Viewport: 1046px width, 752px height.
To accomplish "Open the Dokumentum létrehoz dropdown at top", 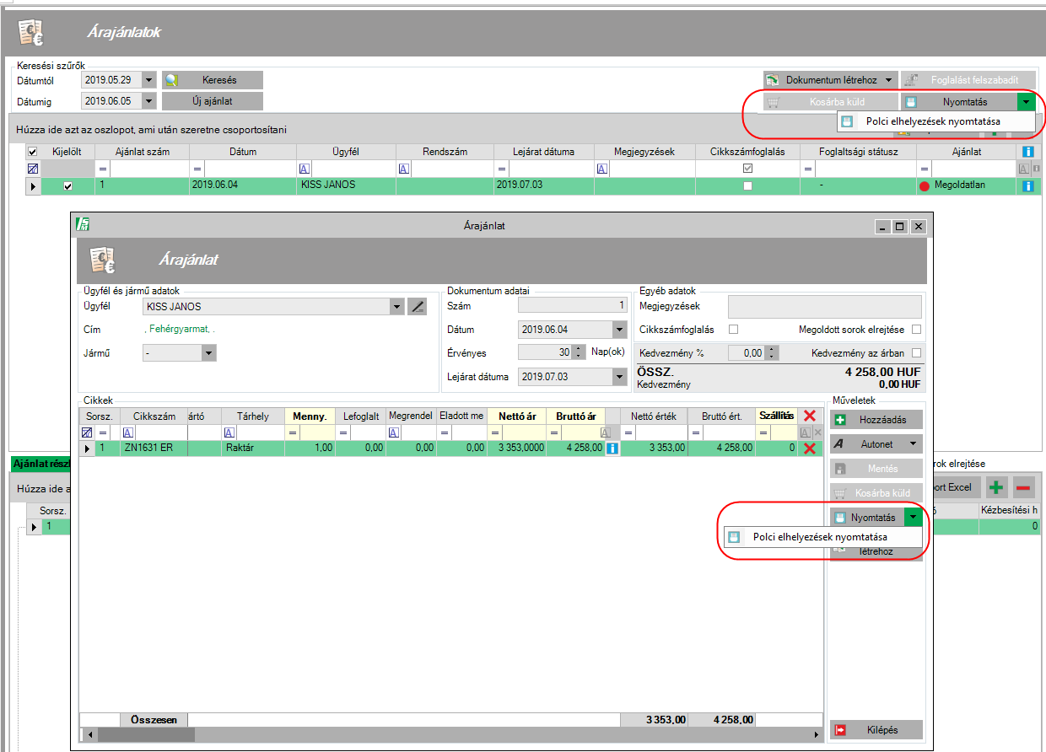I will tap(888, 80).
